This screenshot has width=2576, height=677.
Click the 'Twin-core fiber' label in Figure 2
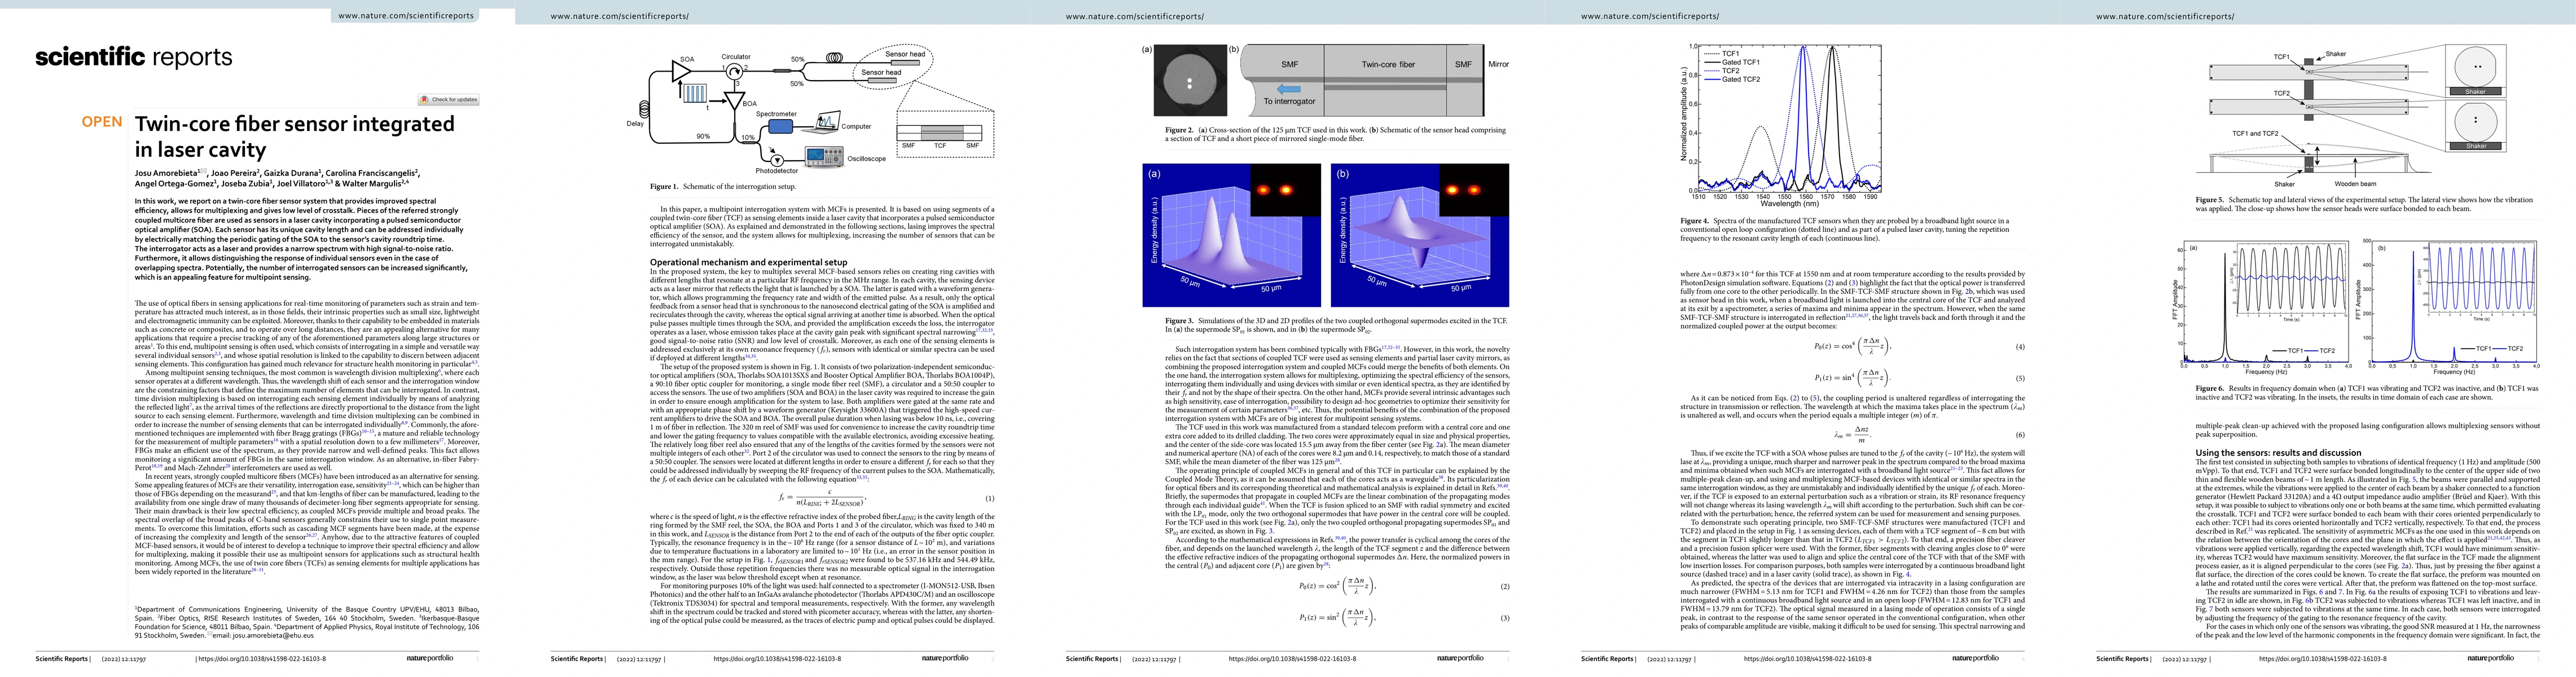pyautogui.click(x=1388, y=64)
